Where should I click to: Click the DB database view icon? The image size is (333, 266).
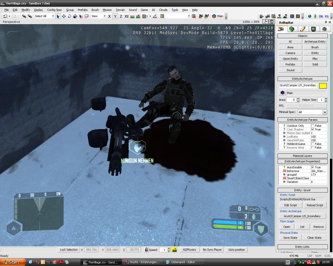point(321,16)
